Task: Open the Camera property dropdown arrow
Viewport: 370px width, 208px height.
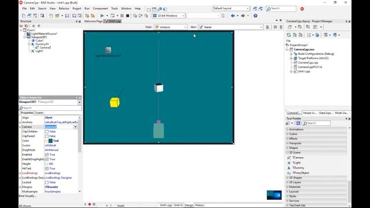Action: click(75, 127)
